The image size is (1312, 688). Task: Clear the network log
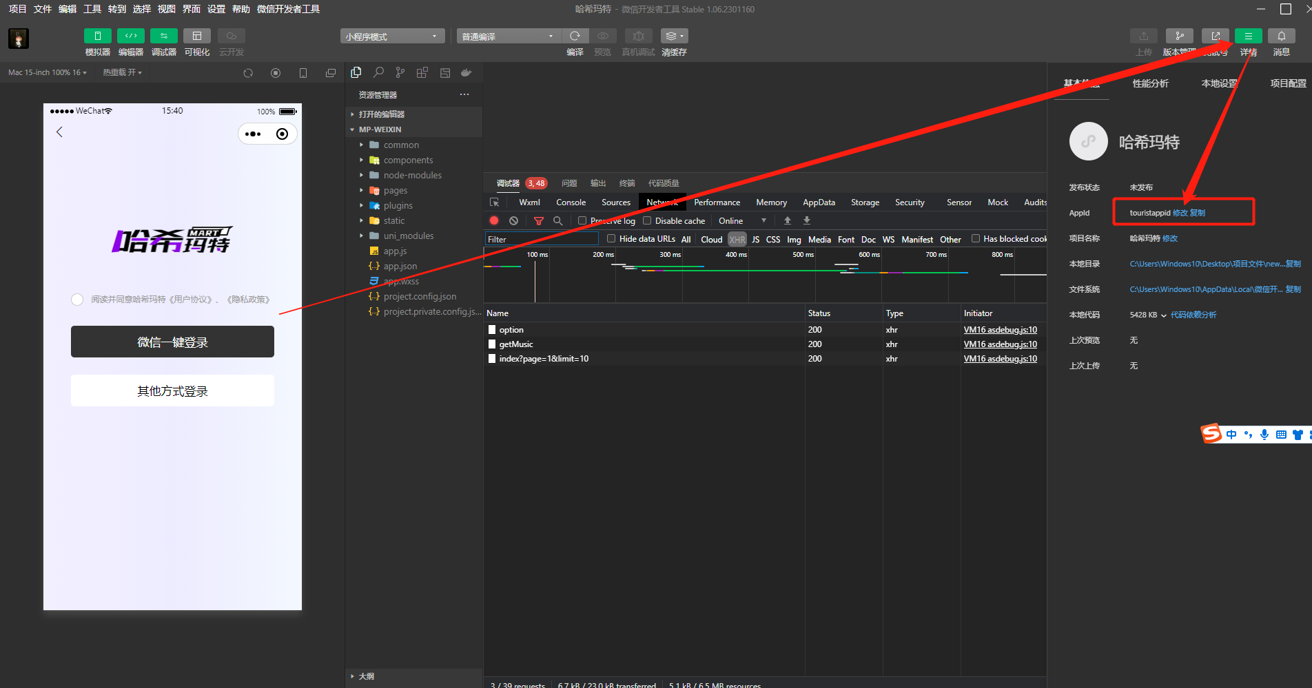coord(513,220)
